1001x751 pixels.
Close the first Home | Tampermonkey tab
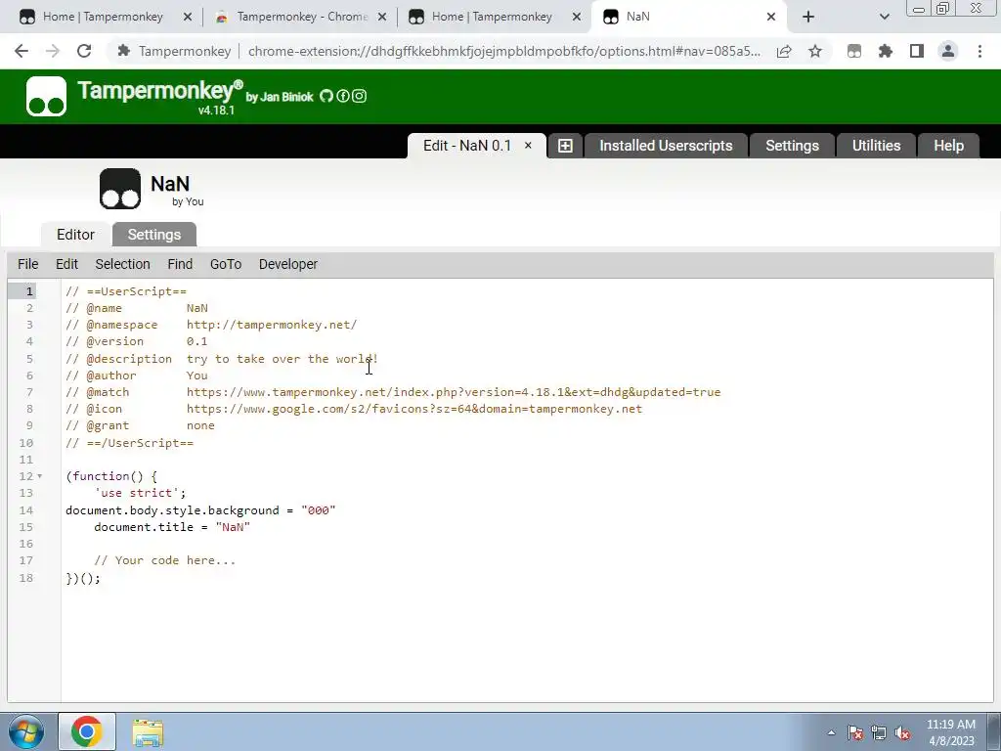pos(188,17)
